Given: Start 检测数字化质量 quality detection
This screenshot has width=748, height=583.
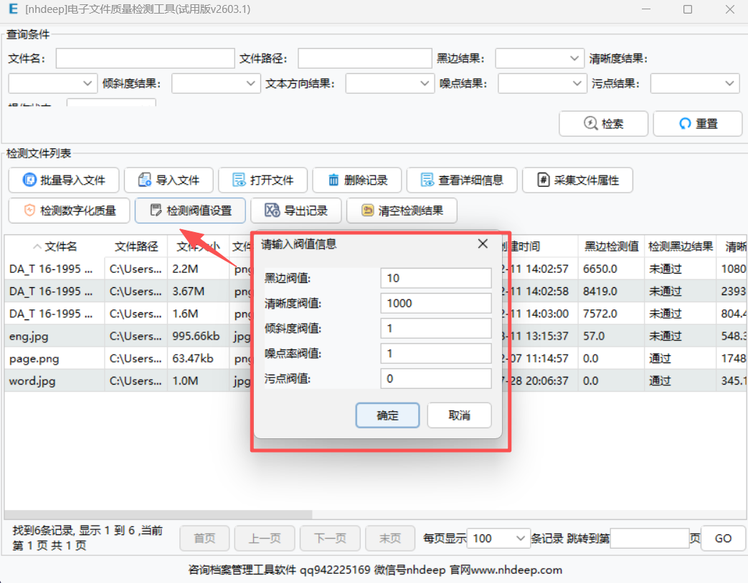Looking at the screenshot, I should 69,211.
